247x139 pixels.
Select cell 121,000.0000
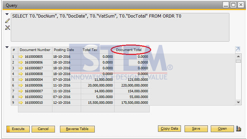132,80
